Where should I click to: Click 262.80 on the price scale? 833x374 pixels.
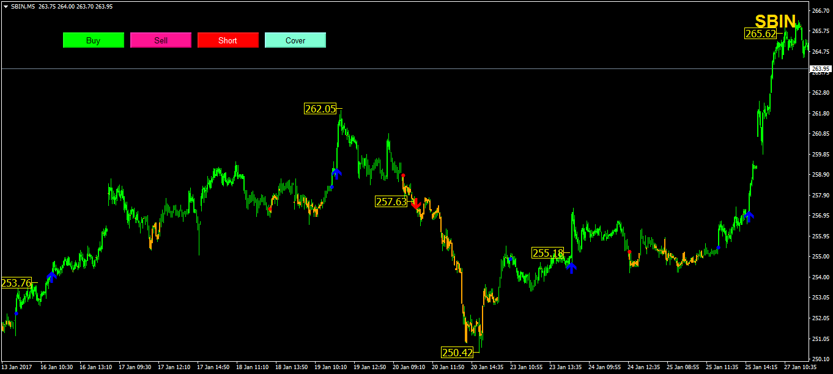820,93
